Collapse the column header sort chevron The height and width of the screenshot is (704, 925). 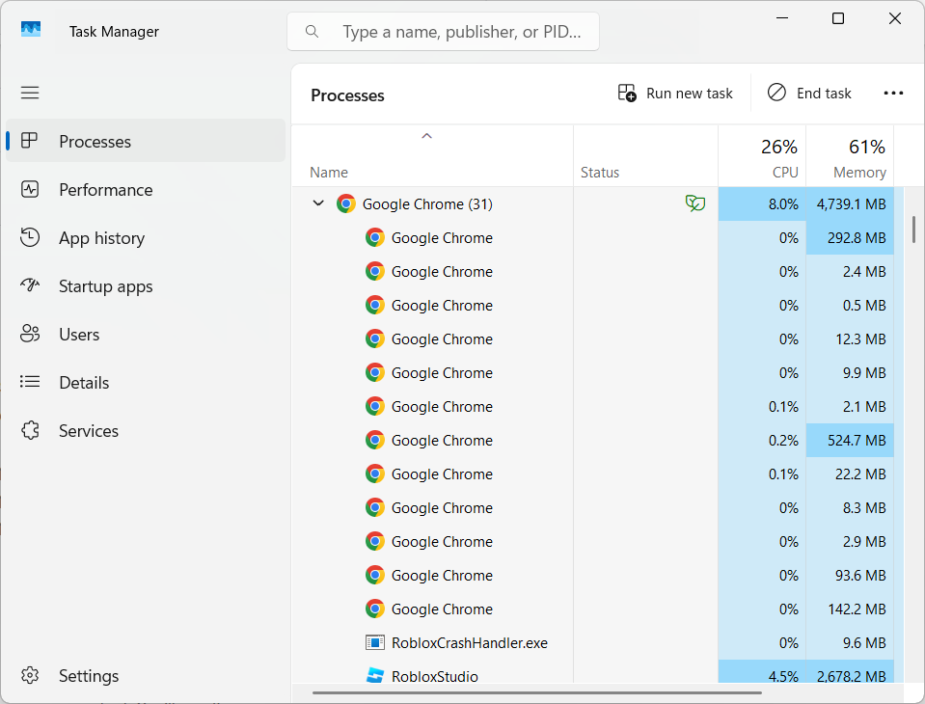426,136
